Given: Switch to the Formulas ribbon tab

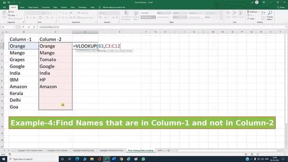Looking at the screenshot, I should (46, 7).
